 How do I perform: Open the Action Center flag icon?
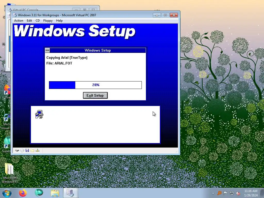[225, 193]
